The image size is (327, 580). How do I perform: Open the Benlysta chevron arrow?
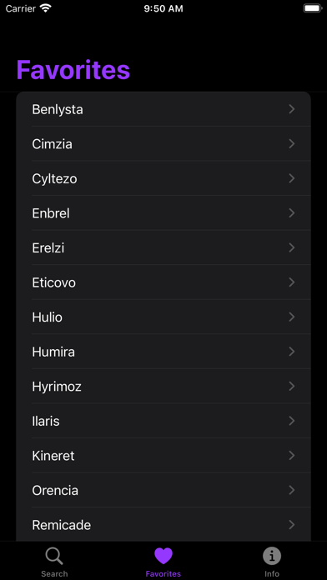click(x=292, y=108)
